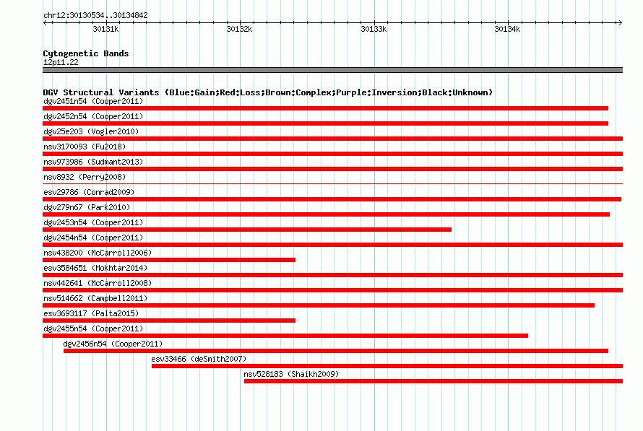Click the gray 12p11.22 cytogenetic band bar

[x=332, y=70]
